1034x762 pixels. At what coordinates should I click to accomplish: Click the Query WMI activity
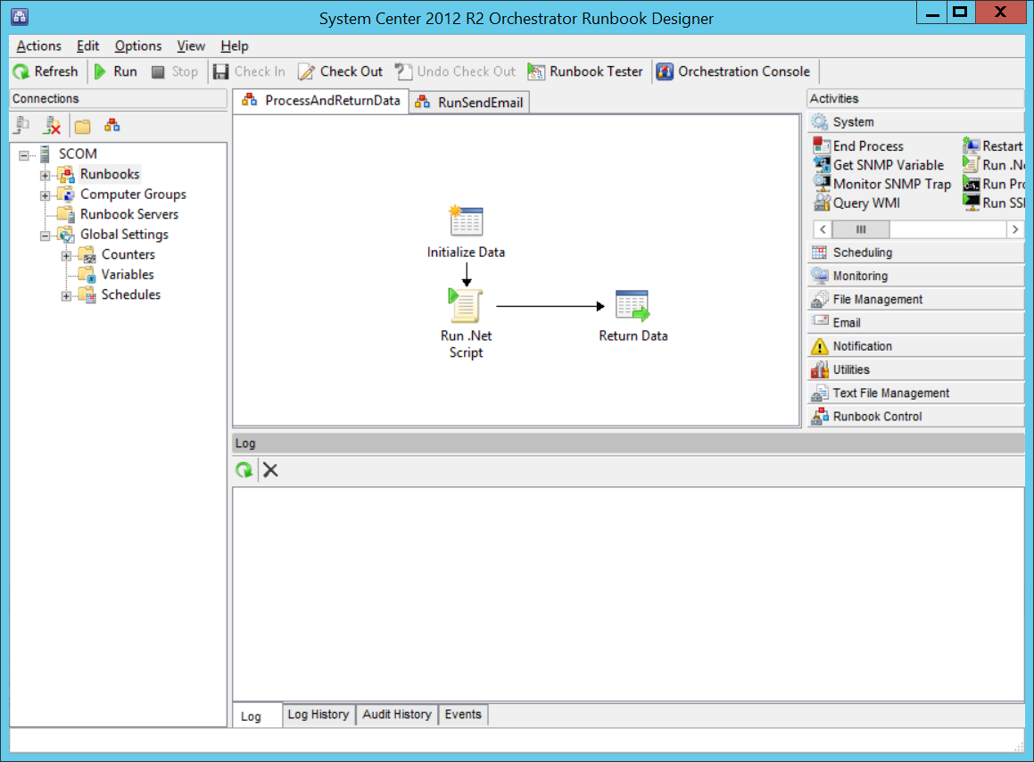point(856,203)
